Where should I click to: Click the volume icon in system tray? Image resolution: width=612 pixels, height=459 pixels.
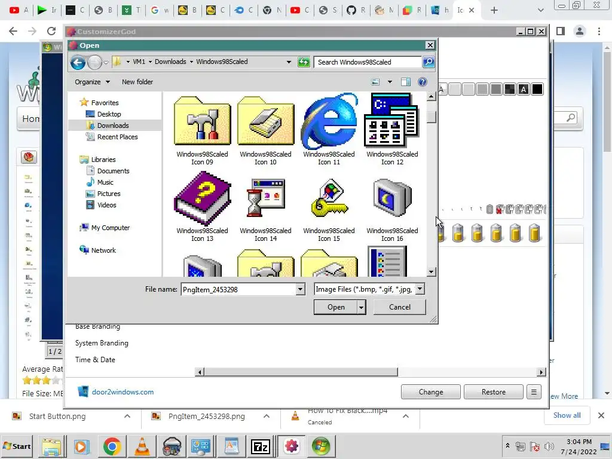(x=549, y=446)
